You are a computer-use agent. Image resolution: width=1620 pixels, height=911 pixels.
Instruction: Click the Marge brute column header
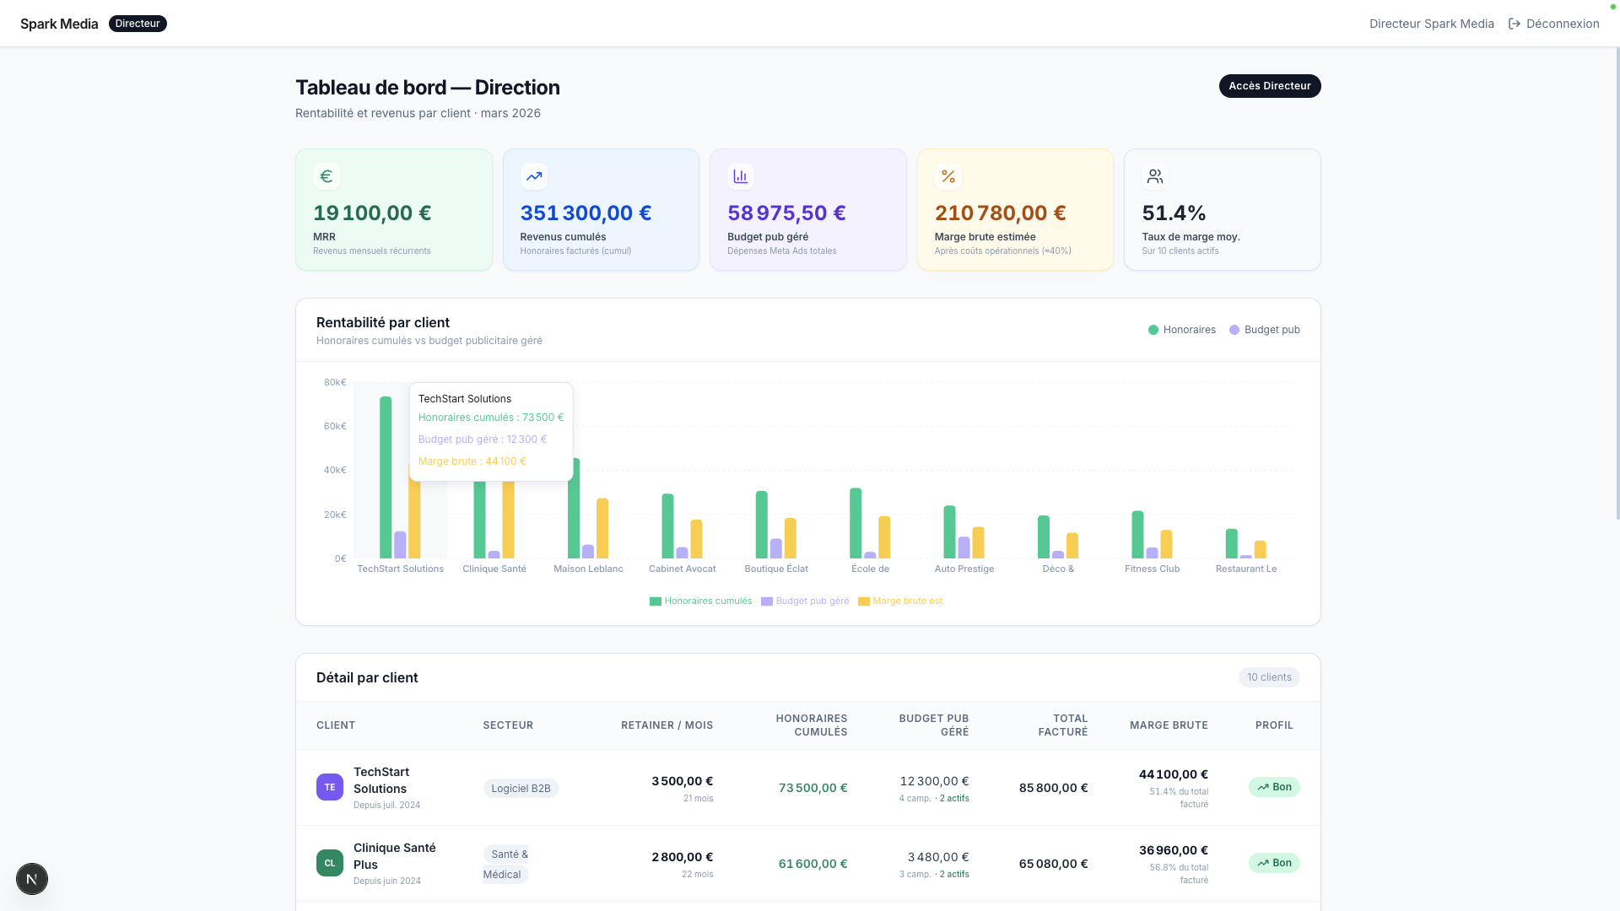tap(1168, 725)
